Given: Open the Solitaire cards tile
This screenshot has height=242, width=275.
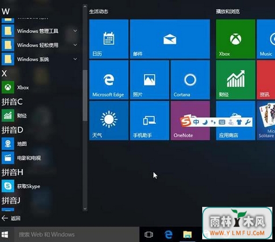Looking at the screenshot, I should tap(266, 120).
